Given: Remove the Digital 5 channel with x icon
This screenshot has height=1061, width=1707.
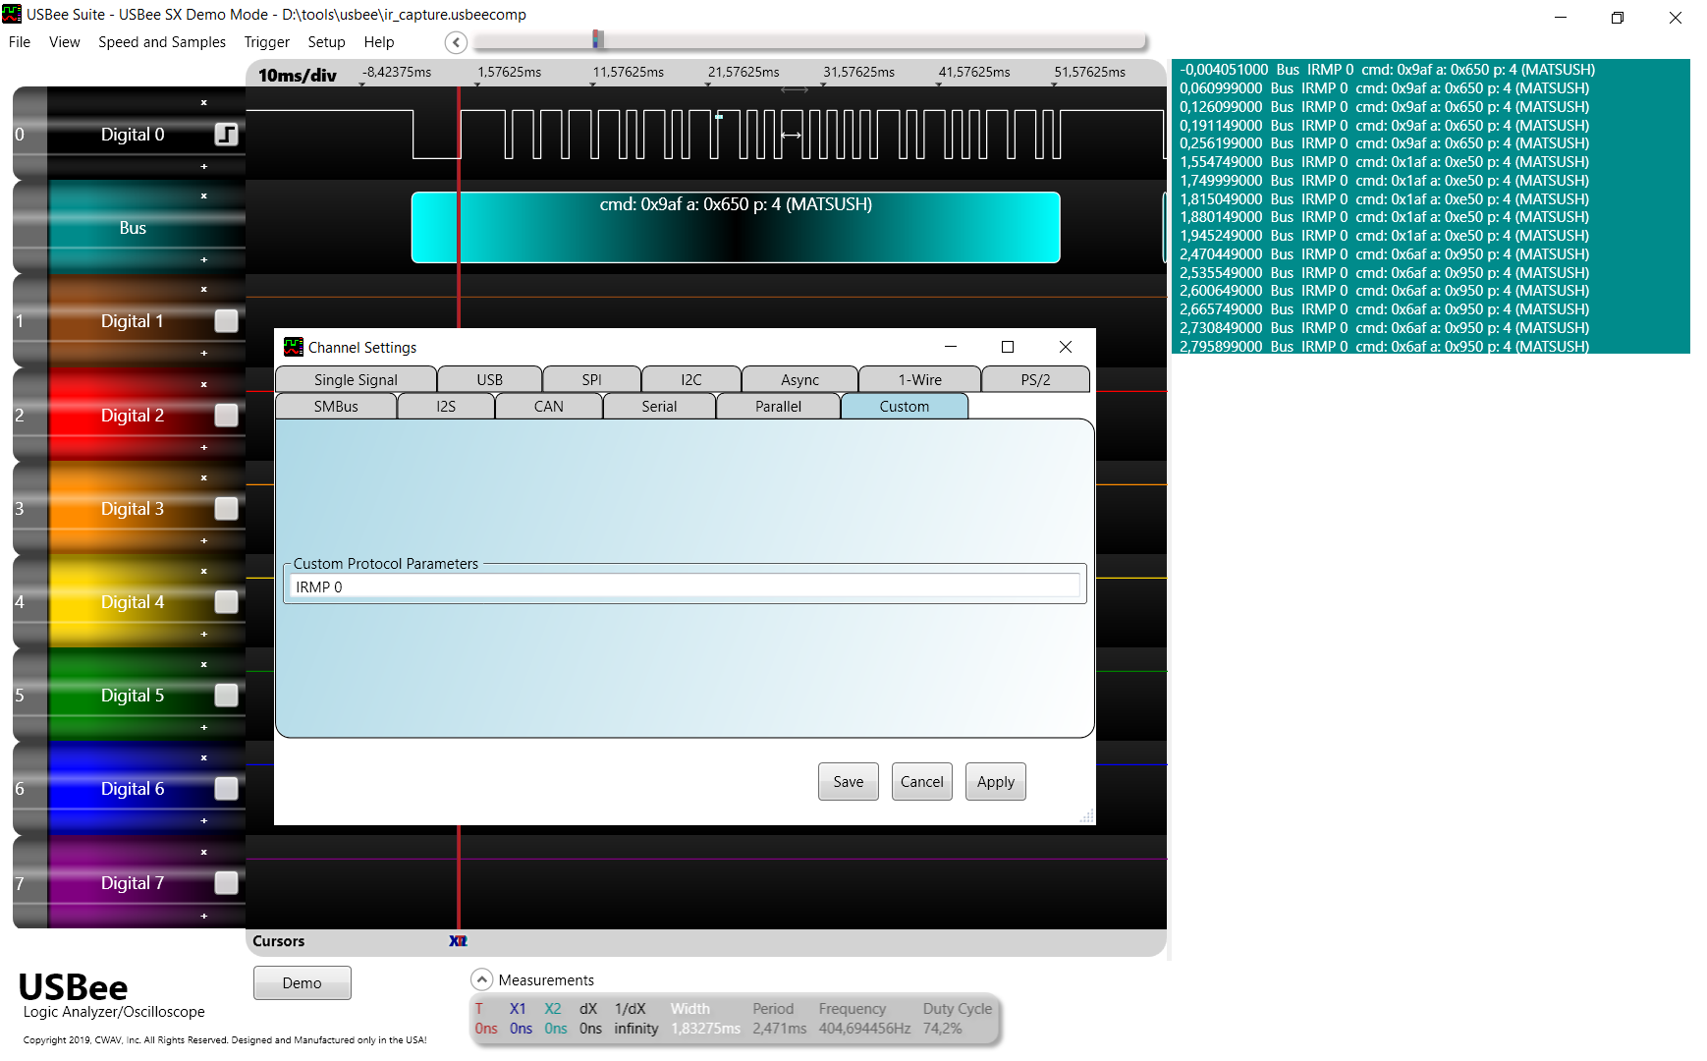Looking at the screenshot, I should click(x=204, y=664).
